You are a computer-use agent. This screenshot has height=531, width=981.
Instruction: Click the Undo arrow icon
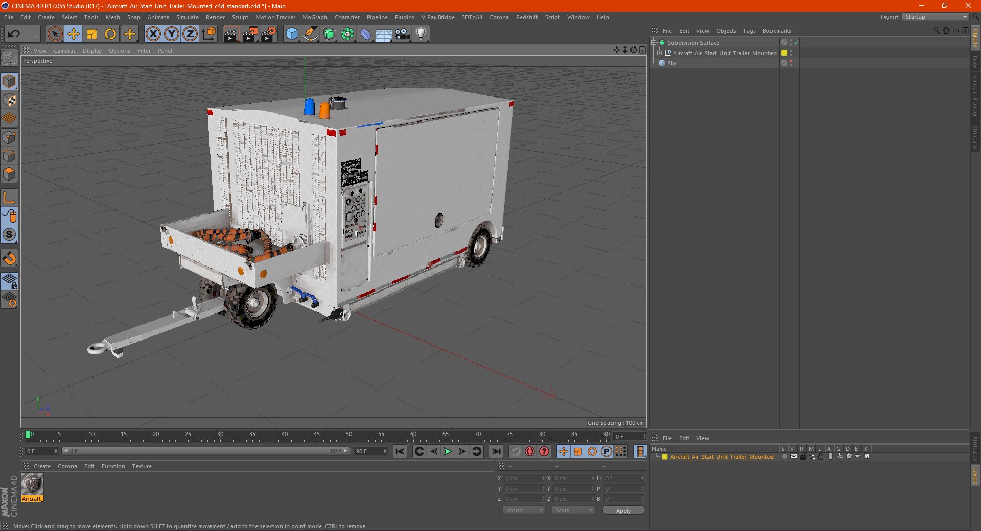[x=14, y=34]
